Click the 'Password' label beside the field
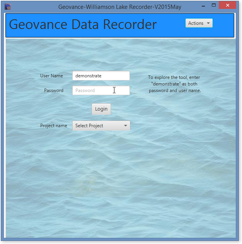Screen dimensions: 242x244 (54, 90)
